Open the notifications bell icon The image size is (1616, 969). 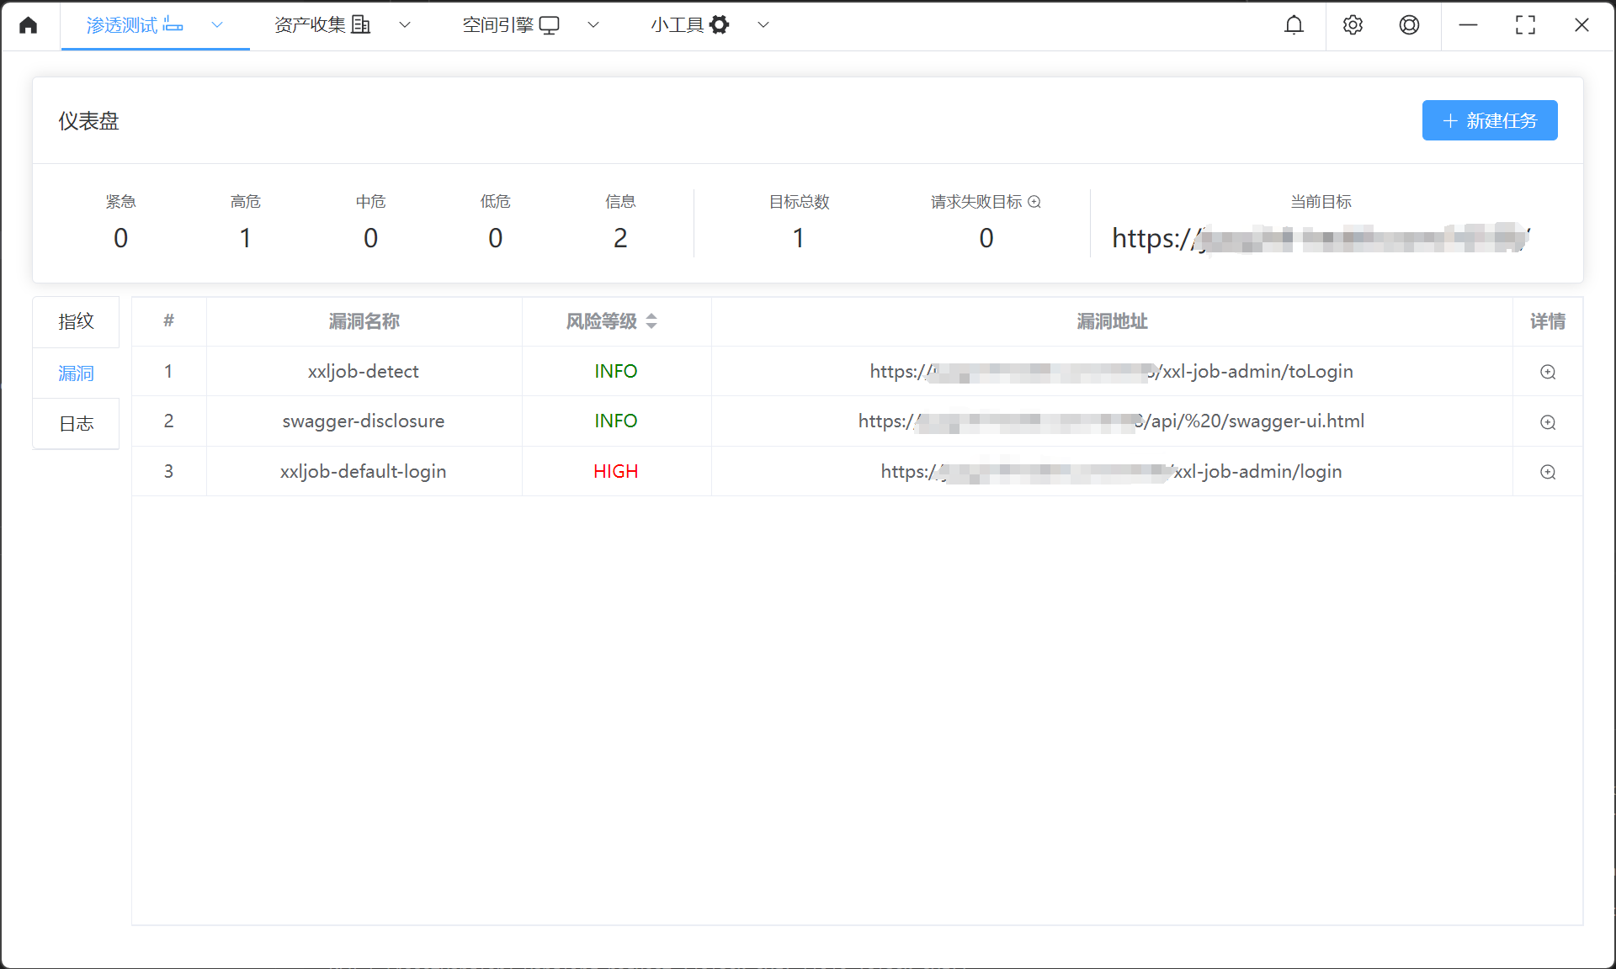(1294, 25)
